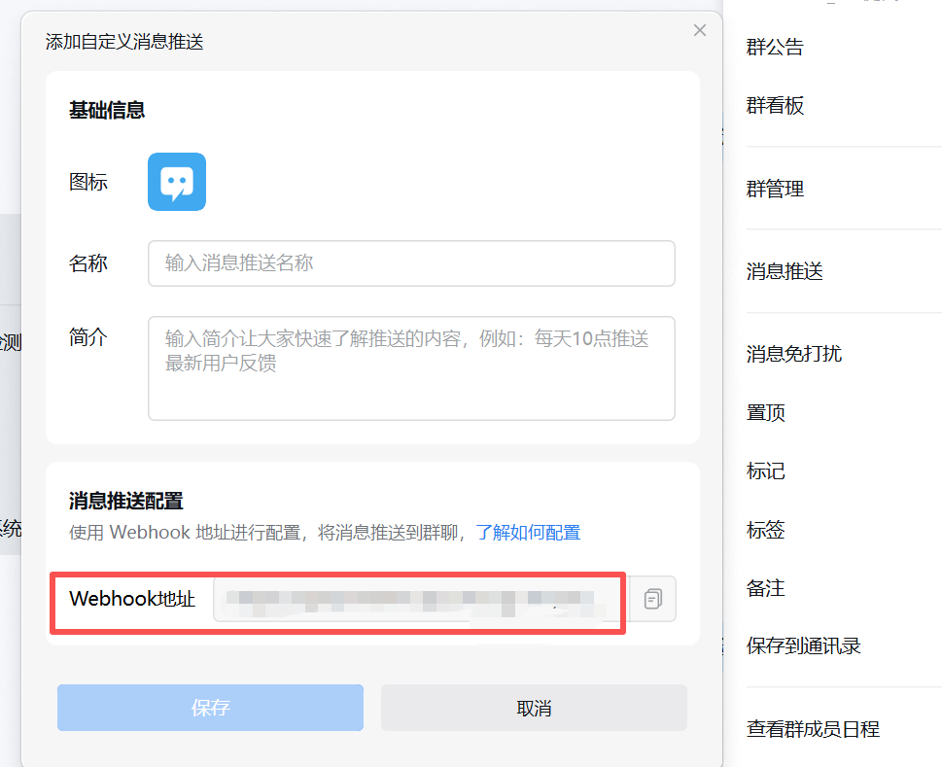Select 群管理 in the group menu
Screen dimensions: 942x767
point(775,189)
